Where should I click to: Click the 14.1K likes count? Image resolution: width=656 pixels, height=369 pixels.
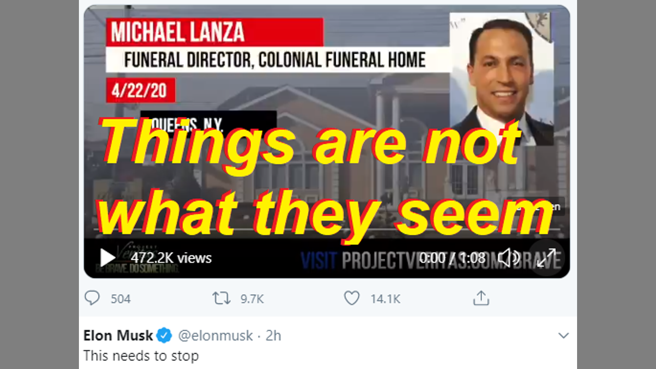click(385, 299)
